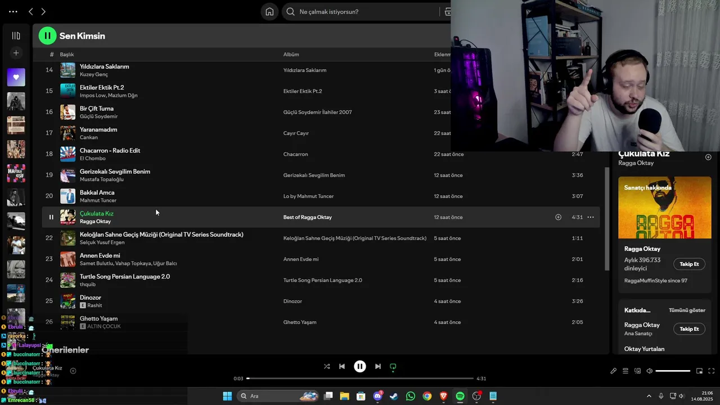Screen dimensions: 720x405
Task: Select the Ektiler Ektik Pt.2 track
Action: [102, 87]
